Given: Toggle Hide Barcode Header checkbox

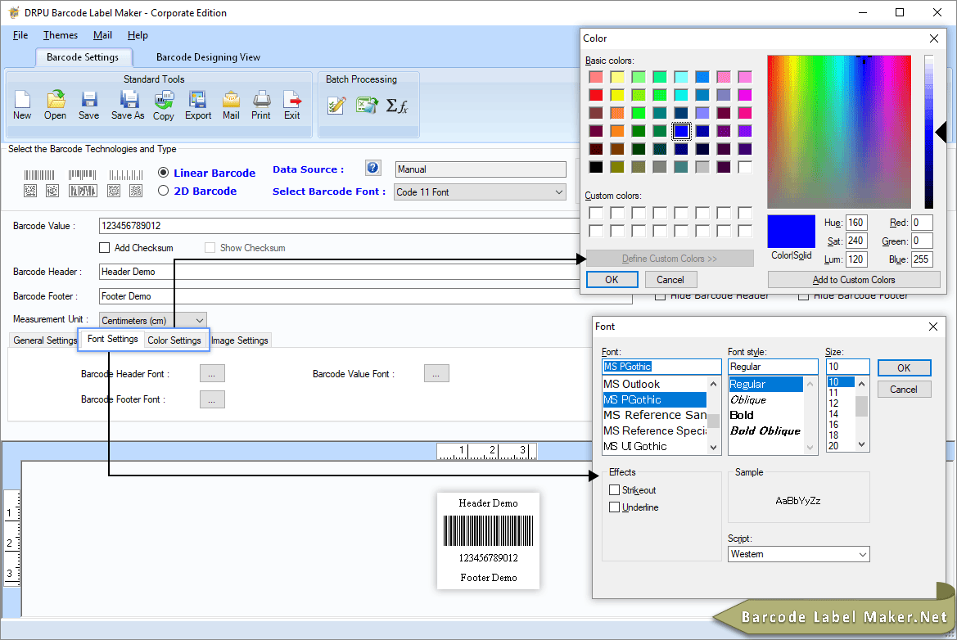Looking at the screenshot, I should coord(660,296).
